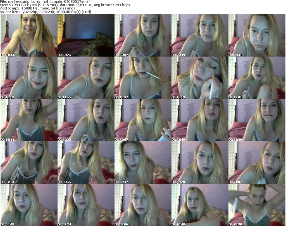The width and height of the screenshot is (286, 226).
Task: Pick the thumbnail marked 00:28:55
Action: [x=86, y=162]
